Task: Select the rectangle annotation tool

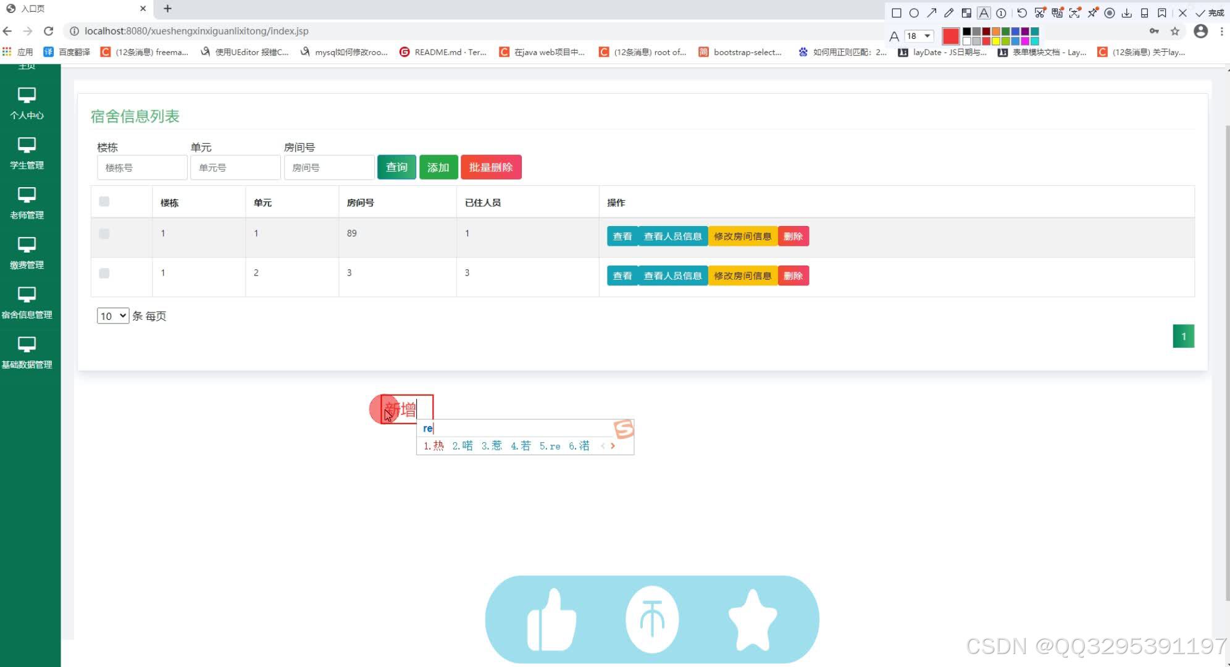Action: click(x=896, y=13)
